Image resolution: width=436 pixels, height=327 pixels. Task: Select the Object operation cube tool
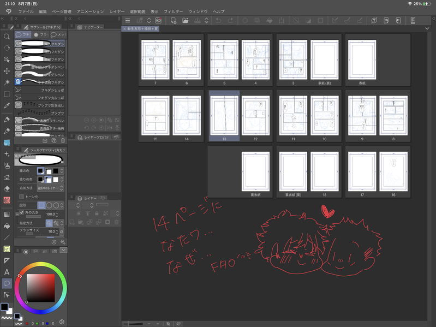7,60
